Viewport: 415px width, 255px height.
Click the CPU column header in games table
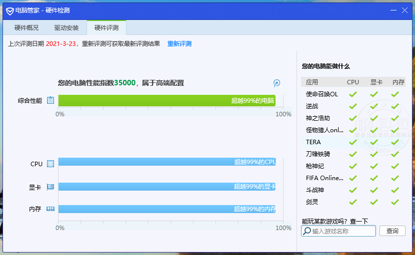[353, 82]
